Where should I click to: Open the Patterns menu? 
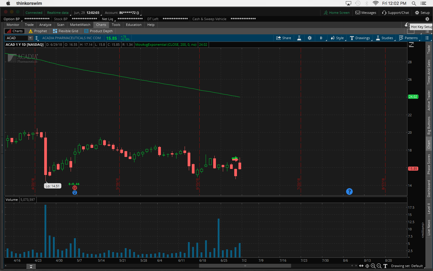[408, 38]
